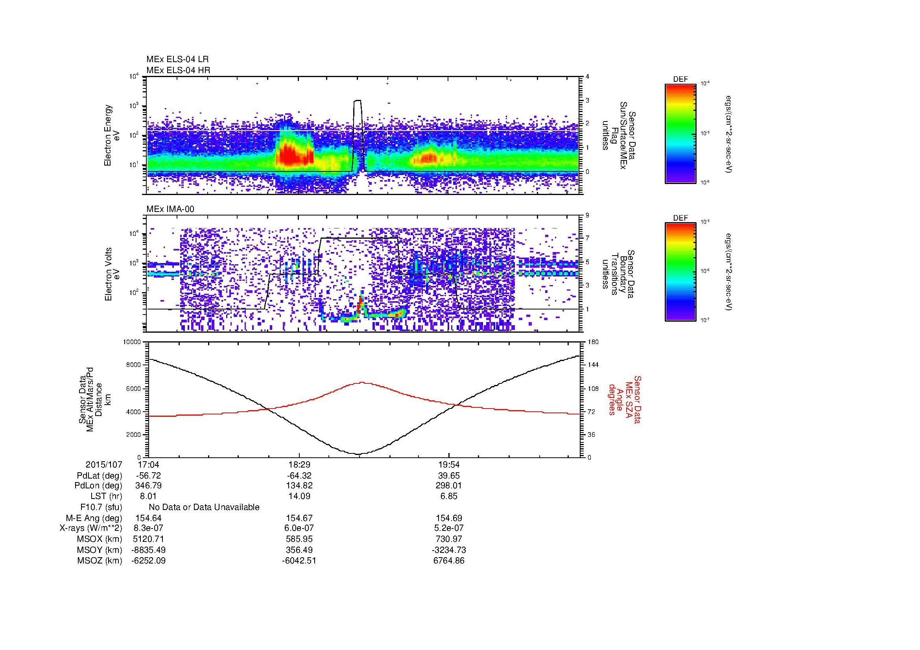The height and width of the screenshot is (650, 920).
Task: Click the 'Electron Volts eV' axis label
Action: click(112, 274)
